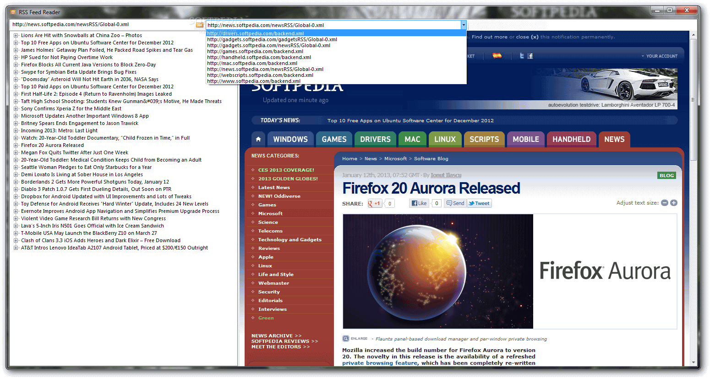The height and width of the screenshot is (379, 710).
Task: Click the Enlarge magnifier icon under the image
Action: [346, 339]
